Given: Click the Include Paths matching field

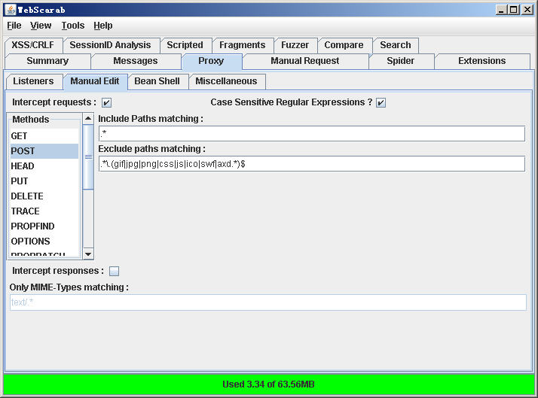Looking at the screenshot, I should 312,134.
